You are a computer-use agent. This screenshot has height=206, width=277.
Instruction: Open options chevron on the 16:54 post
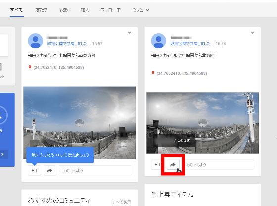coord(253,32)
